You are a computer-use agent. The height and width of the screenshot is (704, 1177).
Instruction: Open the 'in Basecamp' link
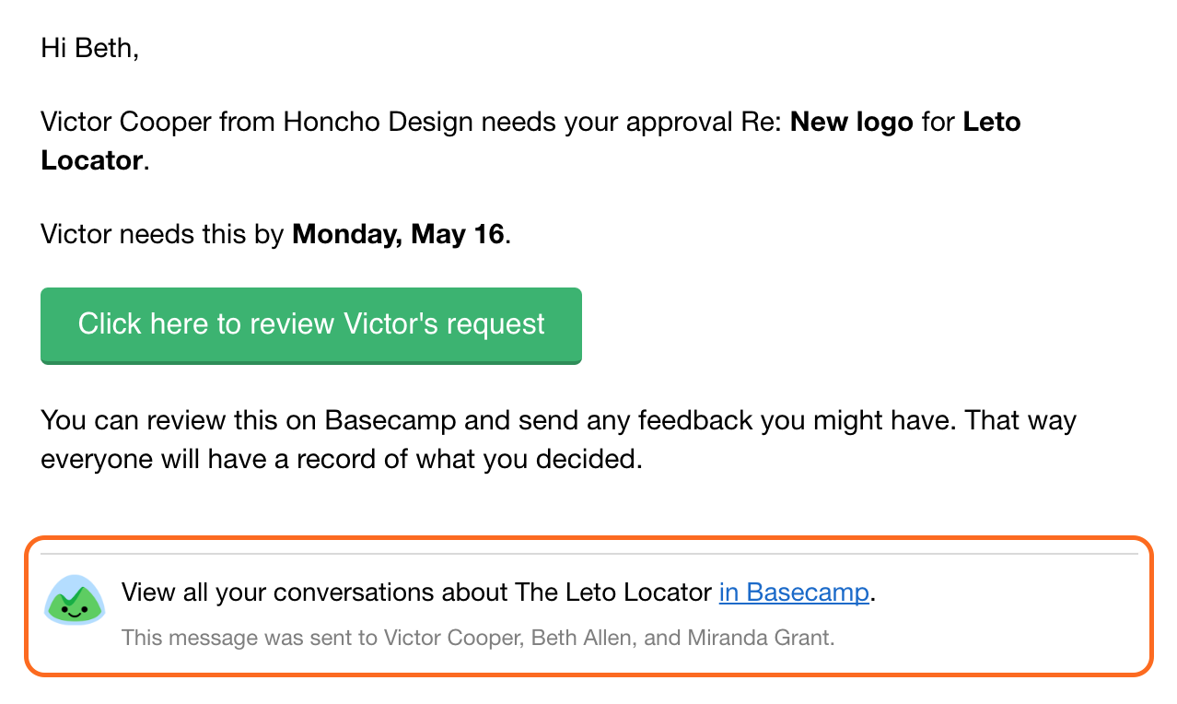pos(794,593)
